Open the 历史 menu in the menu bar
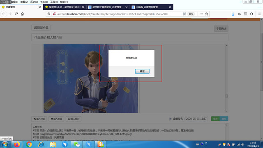 34,2
